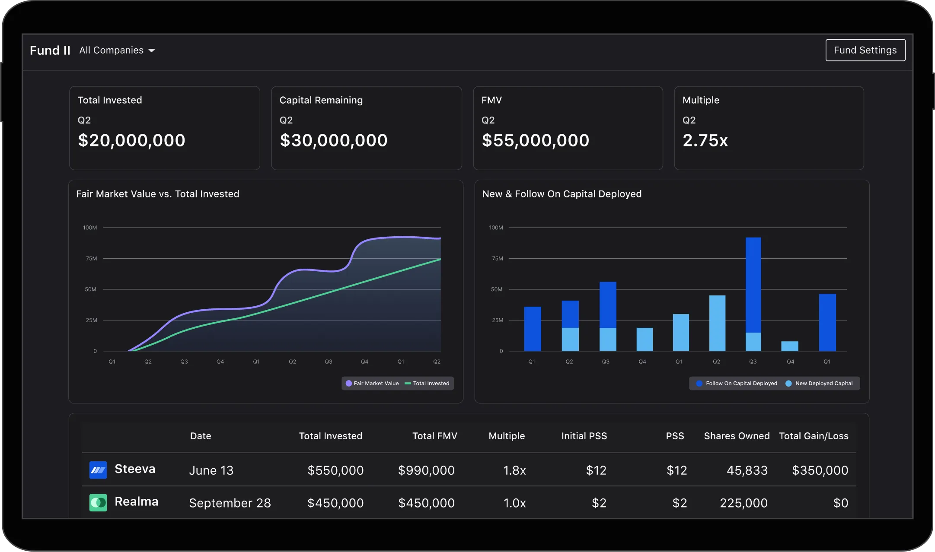
Task: Sort by PSS column header
Action: [x=675, y=436]
